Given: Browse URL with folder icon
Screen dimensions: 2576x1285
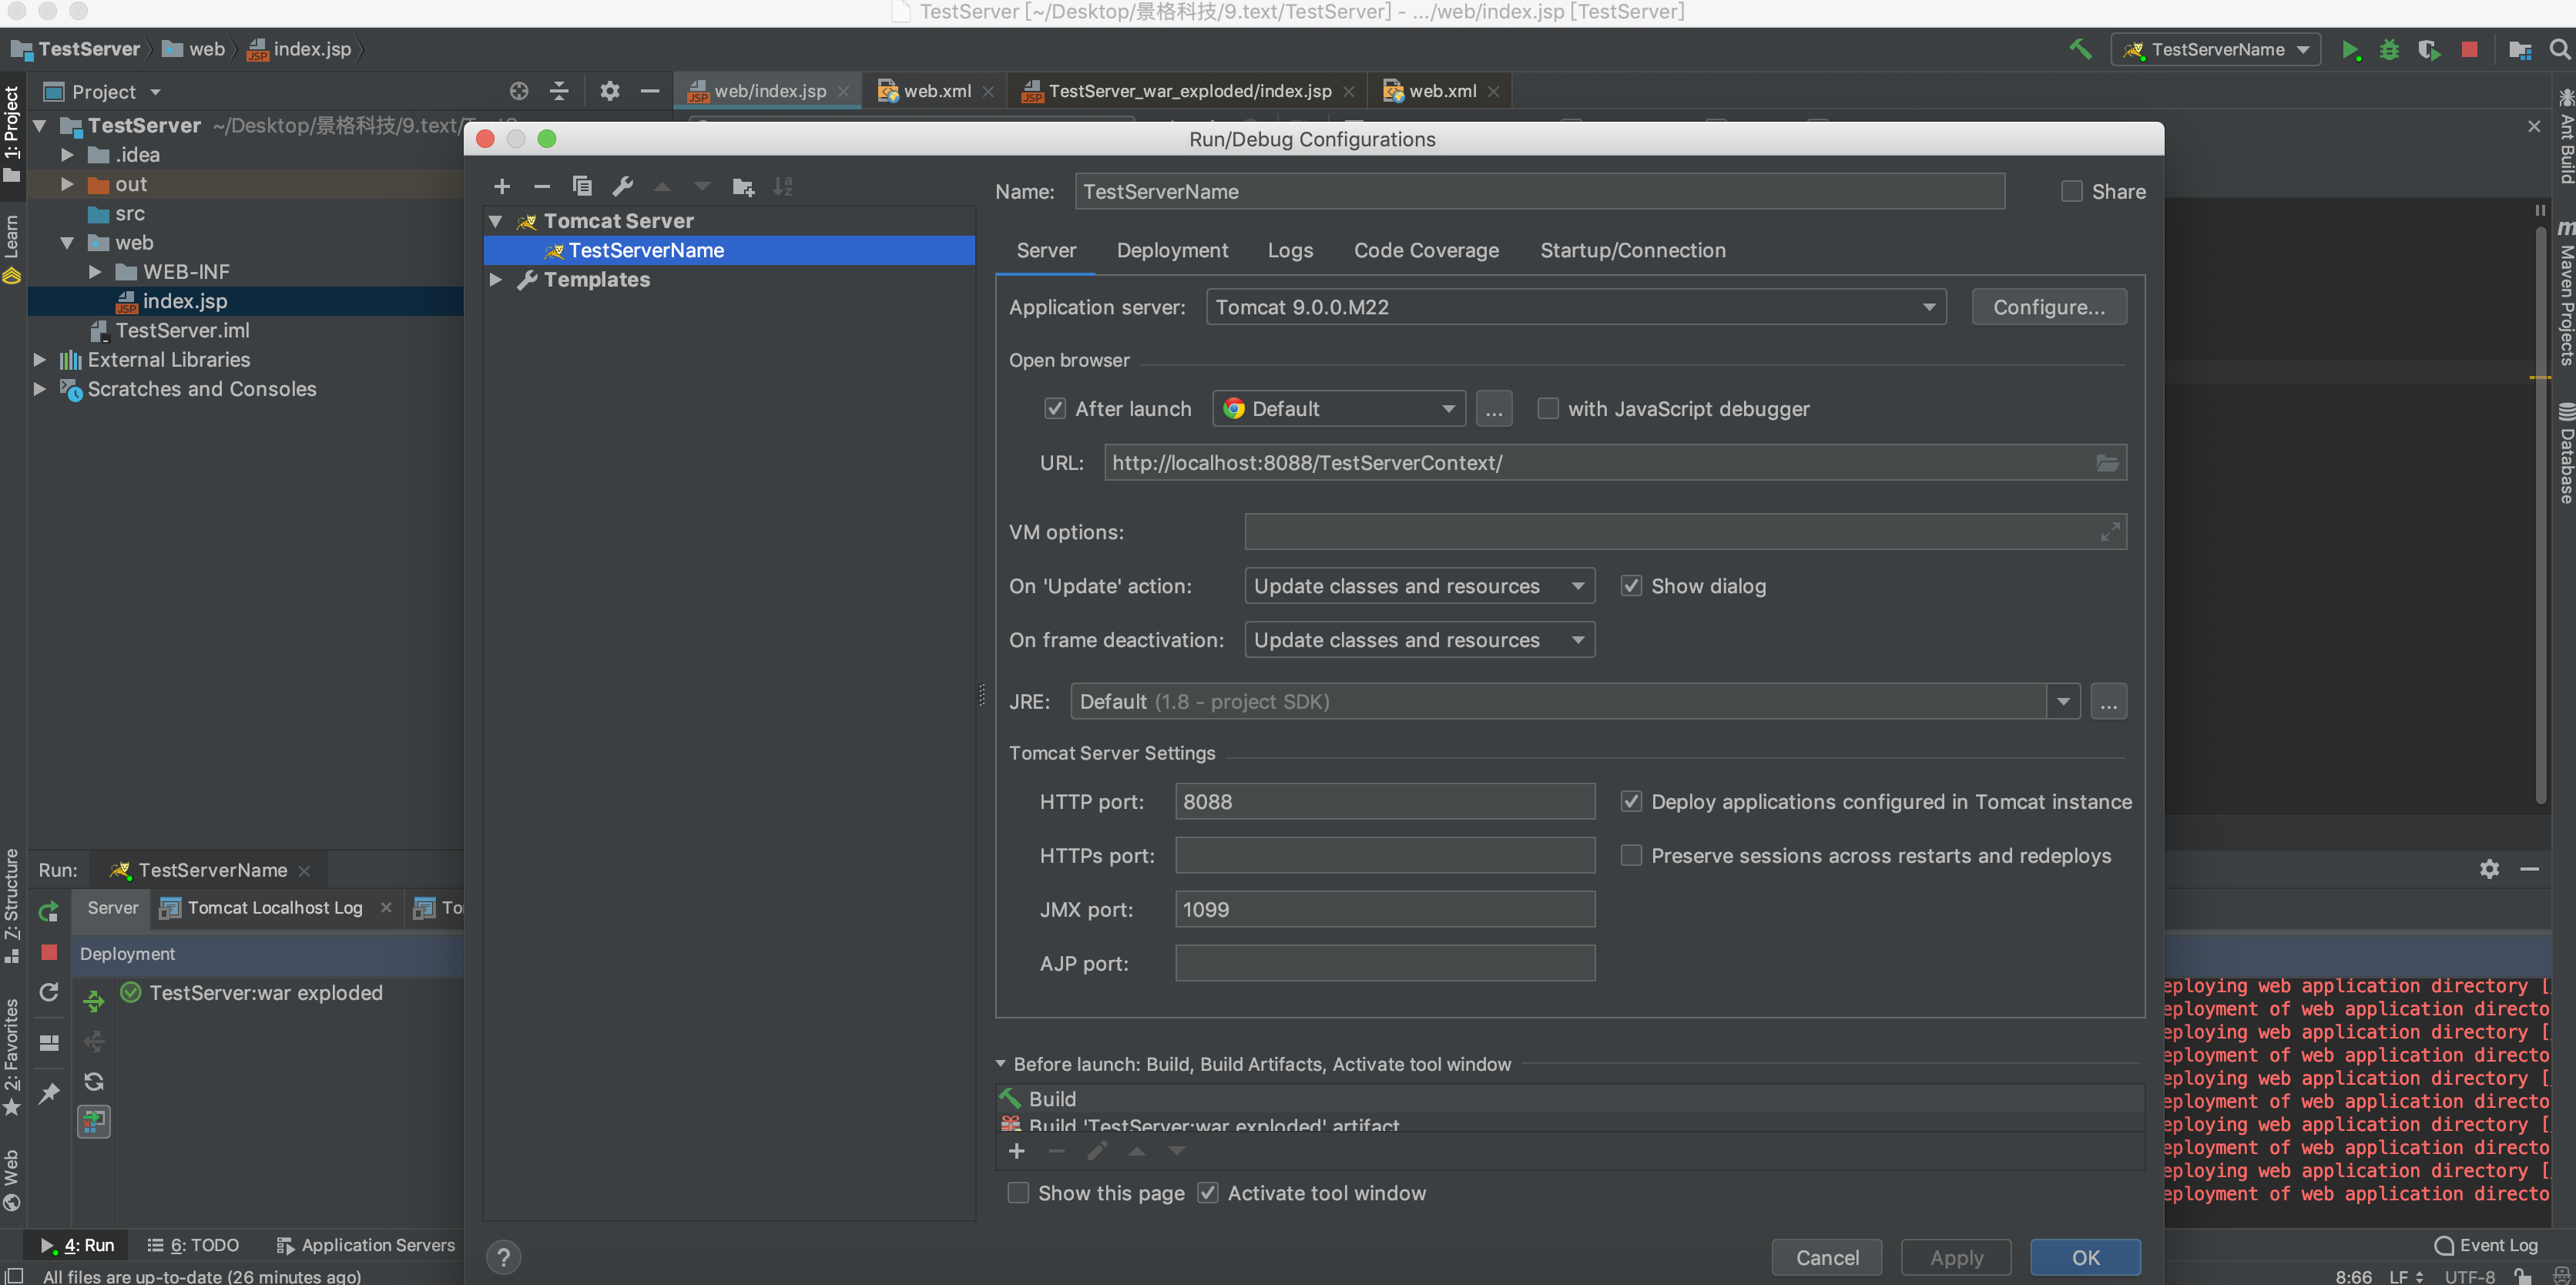Looking at the screenshot, I should [x=2107, y=463].
